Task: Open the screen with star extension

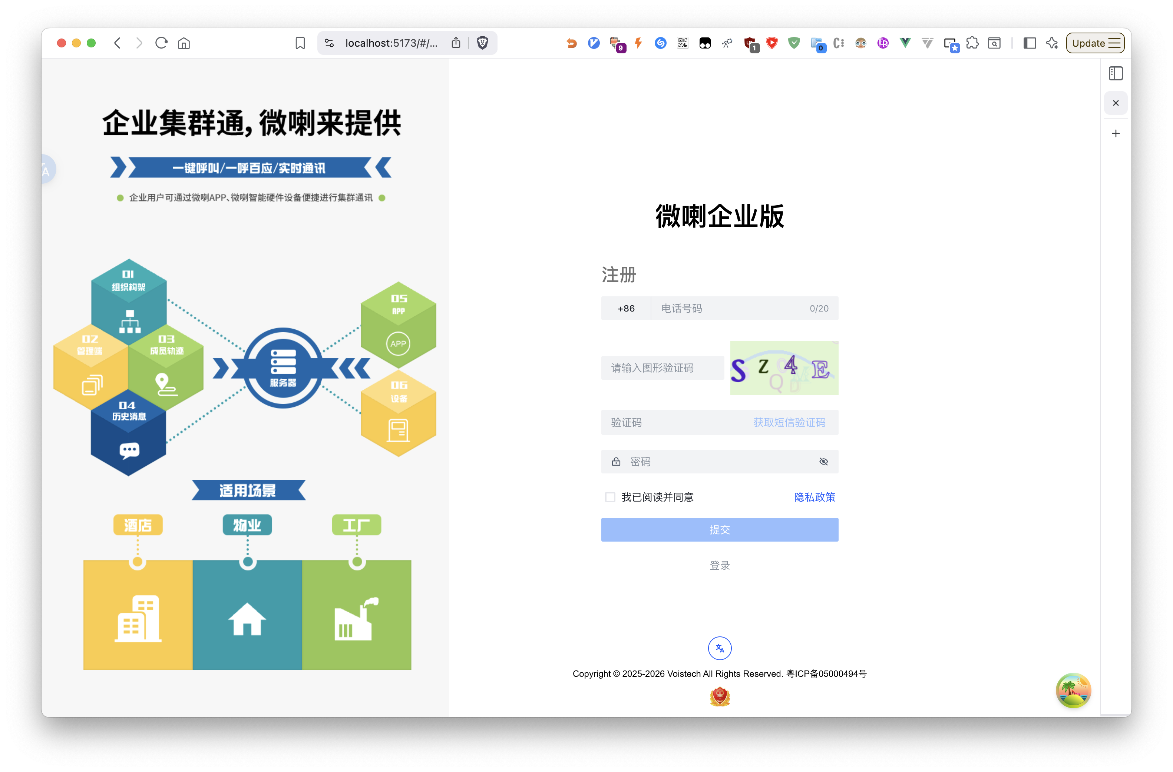Action: coord(951,44)
